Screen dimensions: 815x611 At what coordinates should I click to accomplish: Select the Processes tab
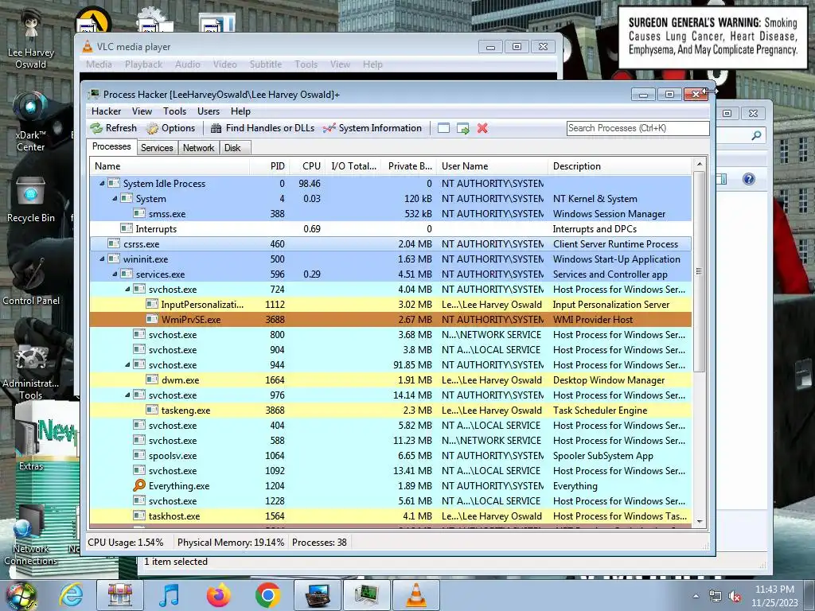111,146
